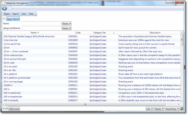This screenshot has height=115, width=188.
Task: Open the List view mode dropdown
Action: coord(149,109)
